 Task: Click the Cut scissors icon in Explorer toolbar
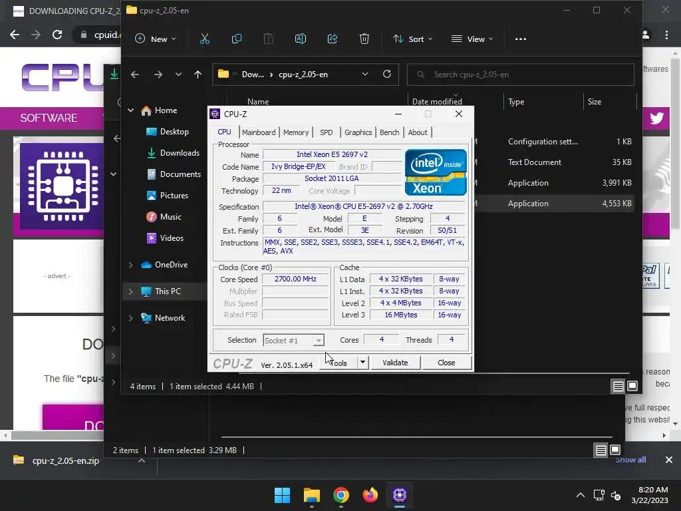click(205, 39)
